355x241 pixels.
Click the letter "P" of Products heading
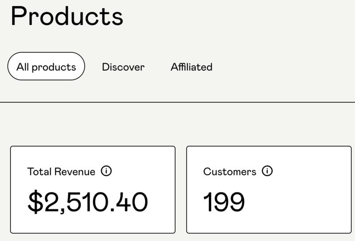coord(20,16)
